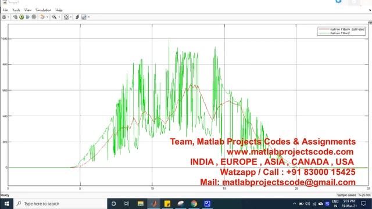Open Task View on the taskbar

click(127, 204)
